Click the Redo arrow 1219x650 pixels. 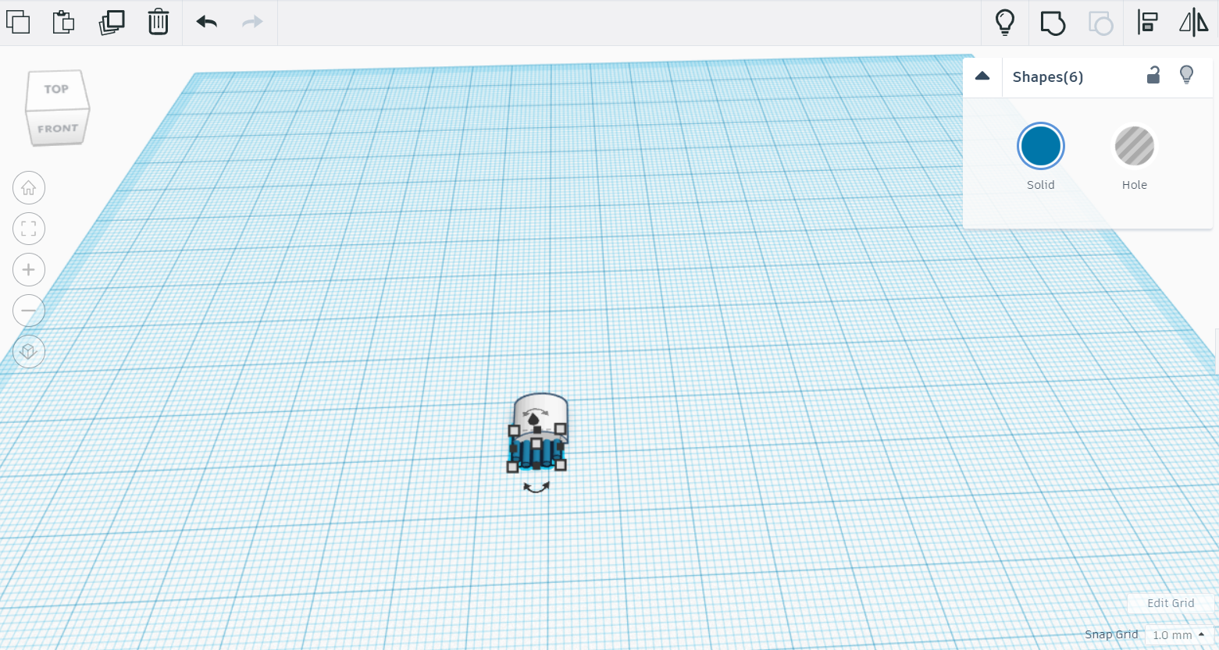tap(252, 22)
